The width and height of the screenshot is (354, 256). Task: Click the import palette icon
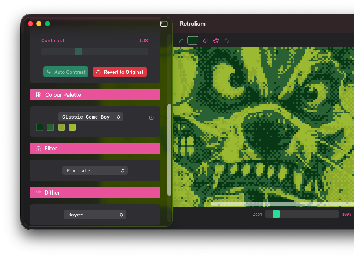(151, 117)
